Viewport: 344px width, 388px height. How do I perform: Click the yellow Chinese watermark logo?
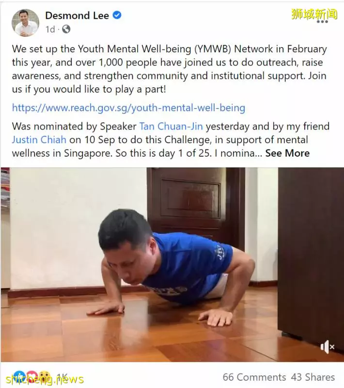click(314, 15)
